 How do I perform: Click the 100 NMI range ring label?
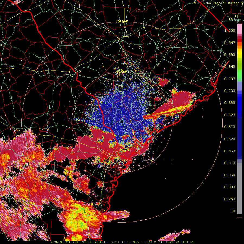coord(122,21)
